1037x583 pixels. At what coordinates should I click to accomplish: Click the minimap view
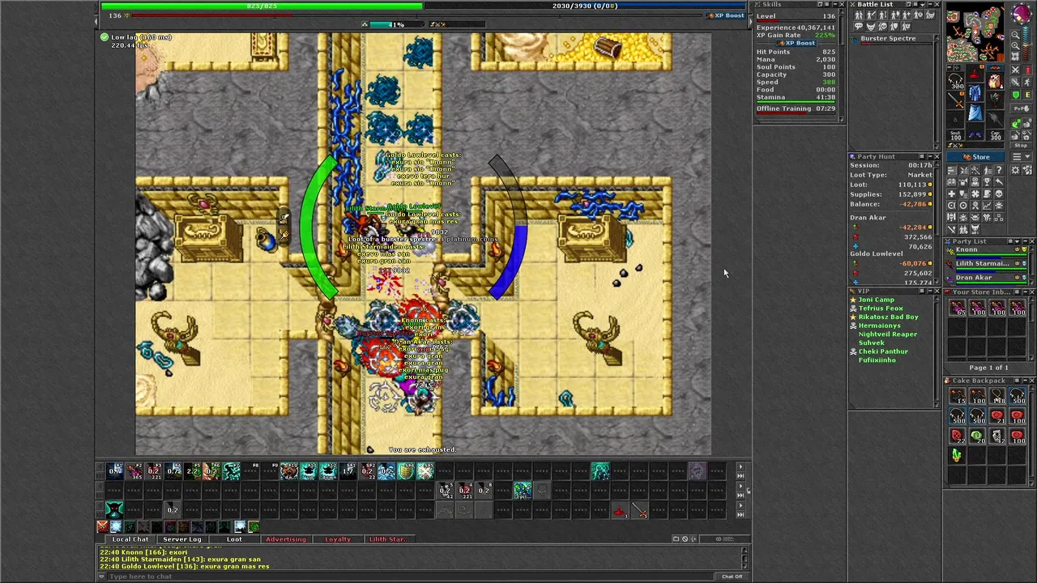[975, 32]
